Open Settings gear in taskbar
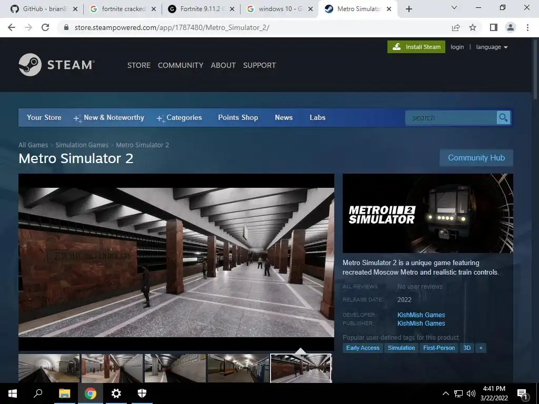The height and width of the screenshot is (404, 539). (116, 393)
